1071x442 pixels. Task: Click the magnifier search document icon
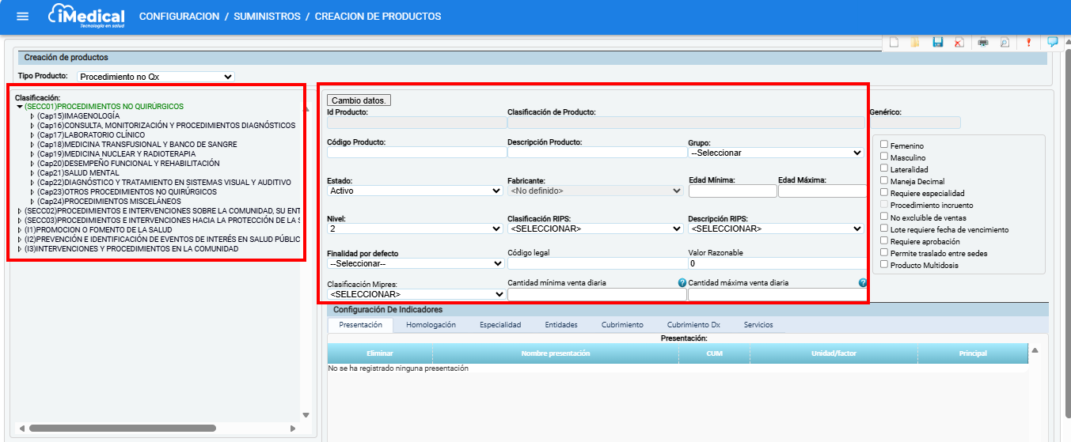1005,43
